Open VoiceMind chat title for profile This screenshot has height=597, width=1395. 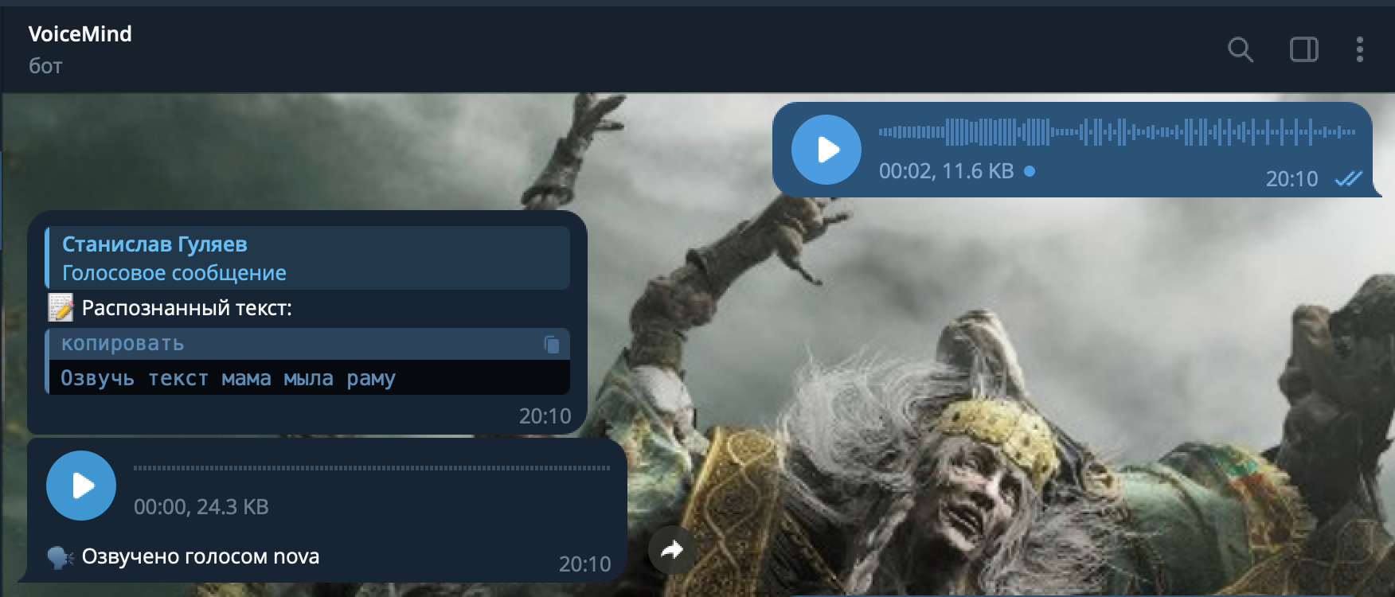click(80, 34)
